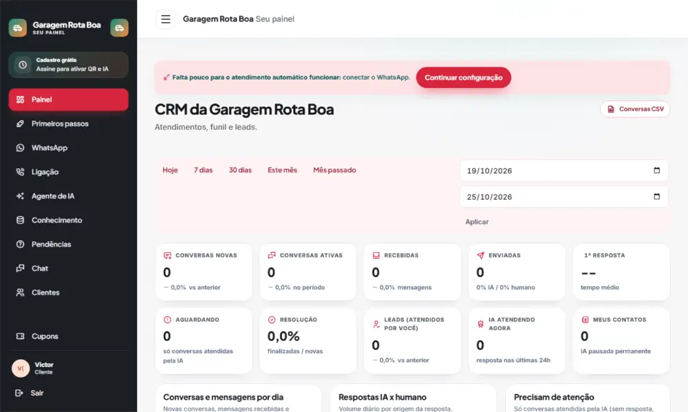Click the 'Conversas e mensagens por dia' title
688x412 pixels.
pyautogui.click(x=223, y=397)
